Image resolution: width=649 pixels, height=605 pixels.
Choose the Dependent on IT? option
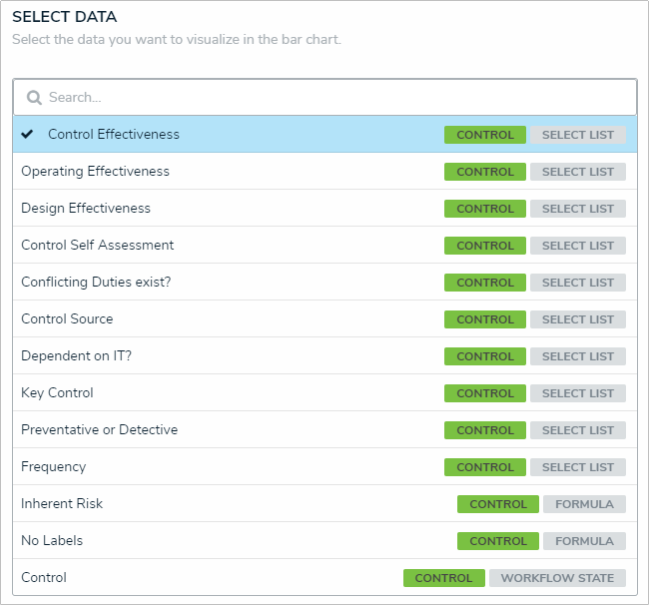pyautogui.click(x=77, y=356)
